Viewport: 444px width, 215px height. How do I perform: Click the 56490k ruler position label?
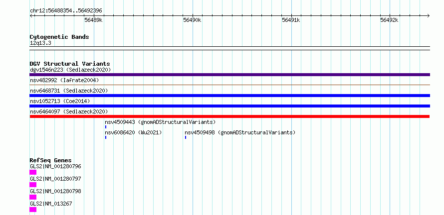click(x=192, y=20)
